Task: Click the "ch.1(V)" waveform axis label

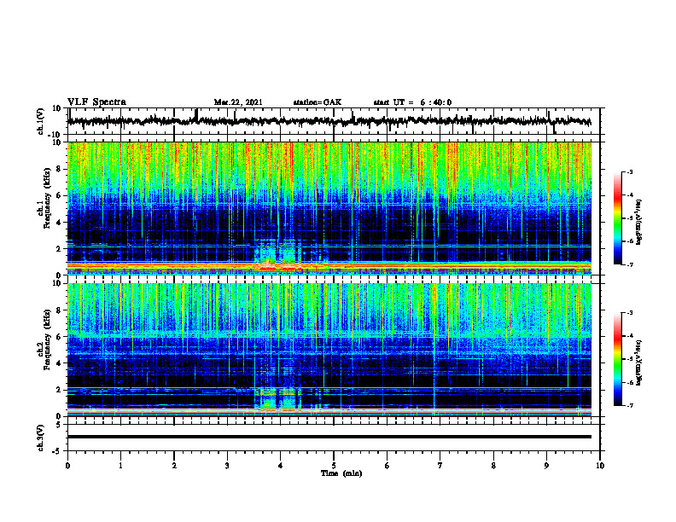Action: point(41,121)
